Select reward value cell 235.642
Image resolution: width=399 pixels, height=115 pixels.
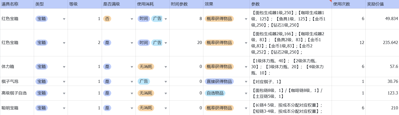382,43
